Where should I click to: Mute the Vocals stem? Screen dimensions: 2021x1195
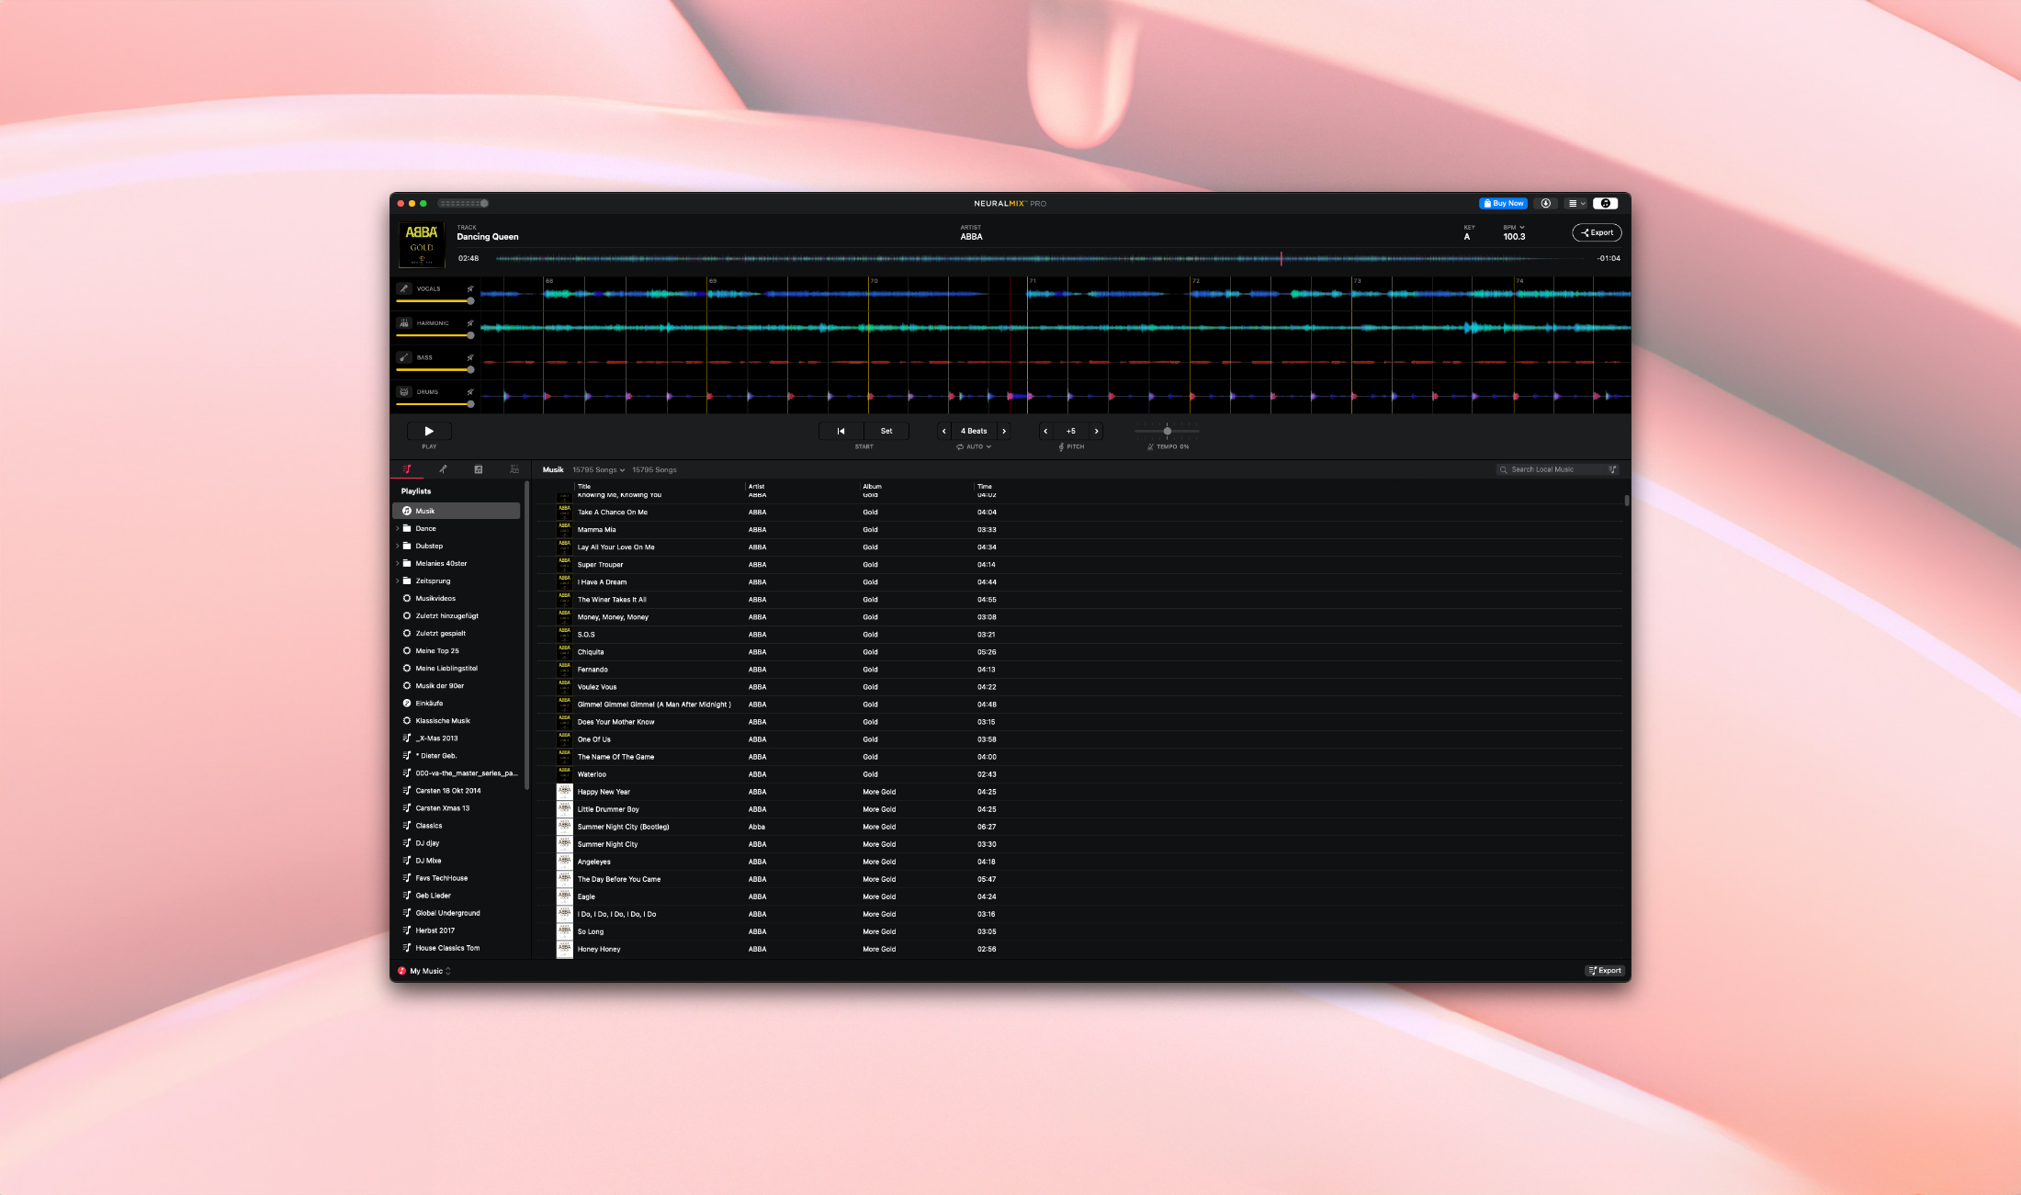tap(470, 288)
